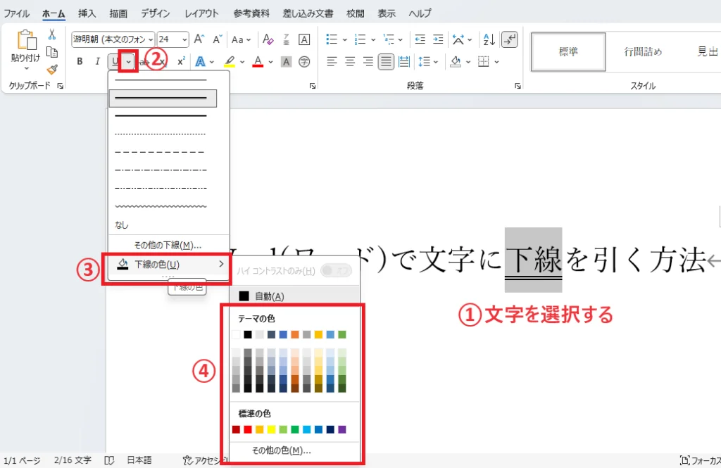Image resolution: width=721 pixels, height=468 pixels.
Task: Pick purple from standard colors
Action: [x=342, y=429]
